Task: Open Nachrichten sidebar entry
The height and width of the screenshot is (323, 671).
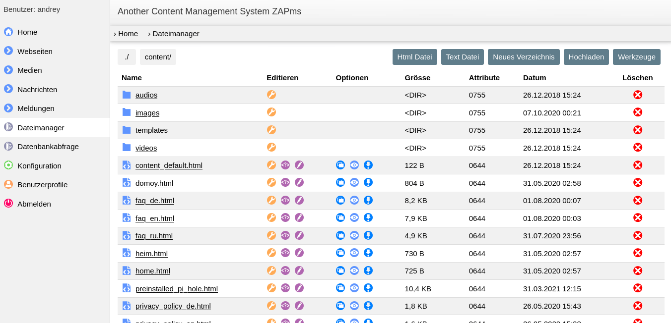Action: tap(55, 89)
